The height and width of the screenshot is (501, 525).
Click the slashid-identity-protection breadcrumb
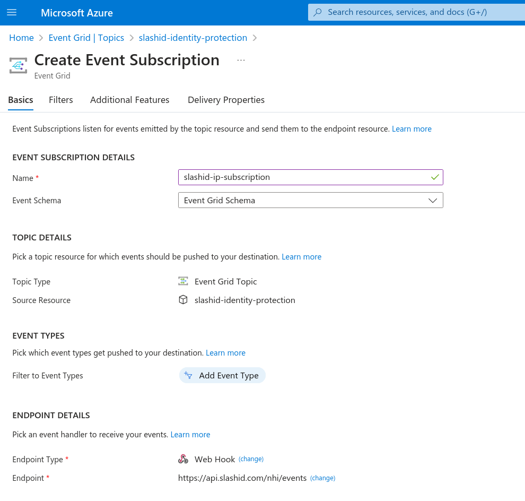point(192,38)
